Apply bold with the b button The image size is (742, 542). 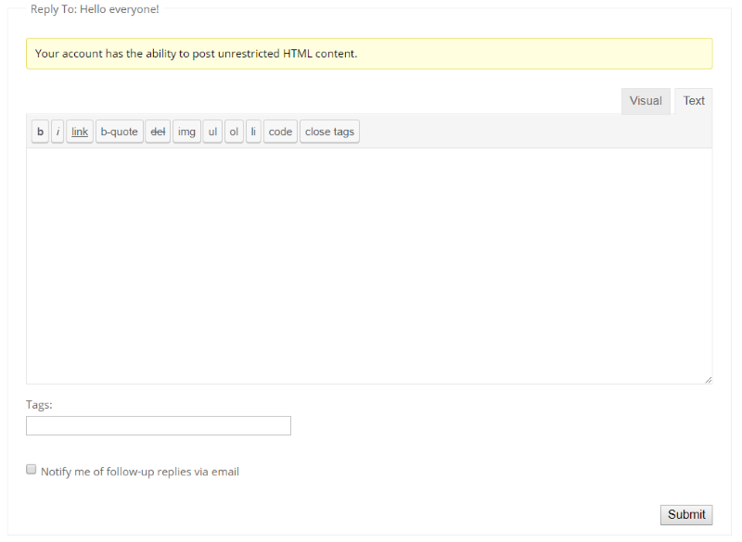(x=40, y=132)
